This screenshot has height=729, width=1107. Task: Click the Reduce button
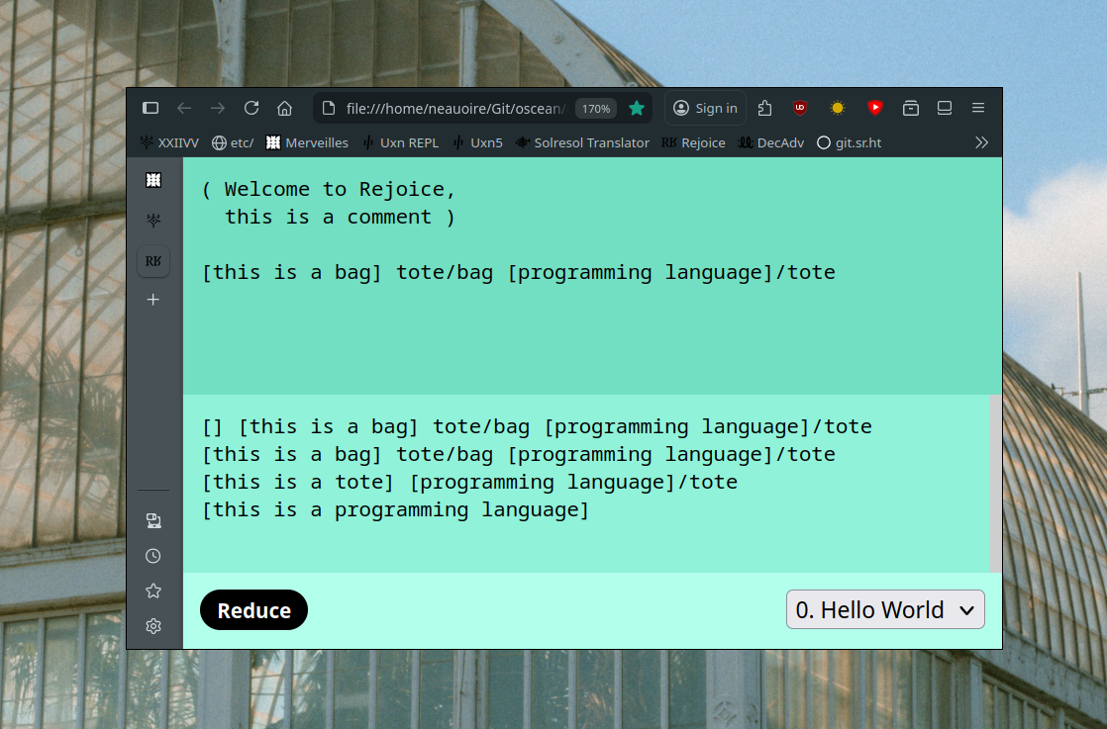click(253, 610)
